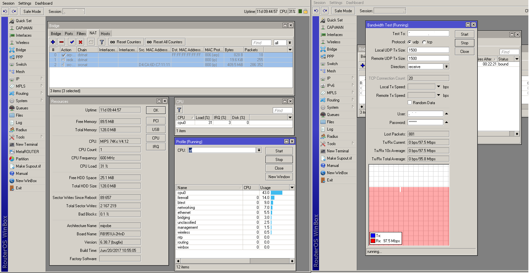529x273 pixels.
Task: Click the filter funnel icon in CPU window
Action: click(179, 110)
